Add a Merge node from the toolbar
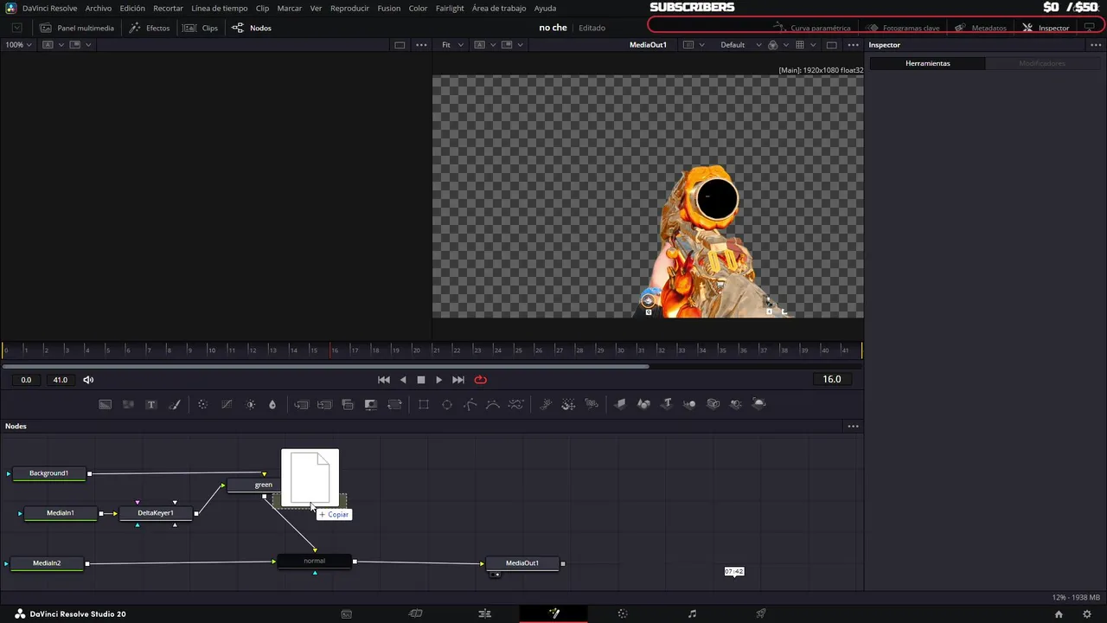This screenshot has height=623, width=1107. (301, 404)
